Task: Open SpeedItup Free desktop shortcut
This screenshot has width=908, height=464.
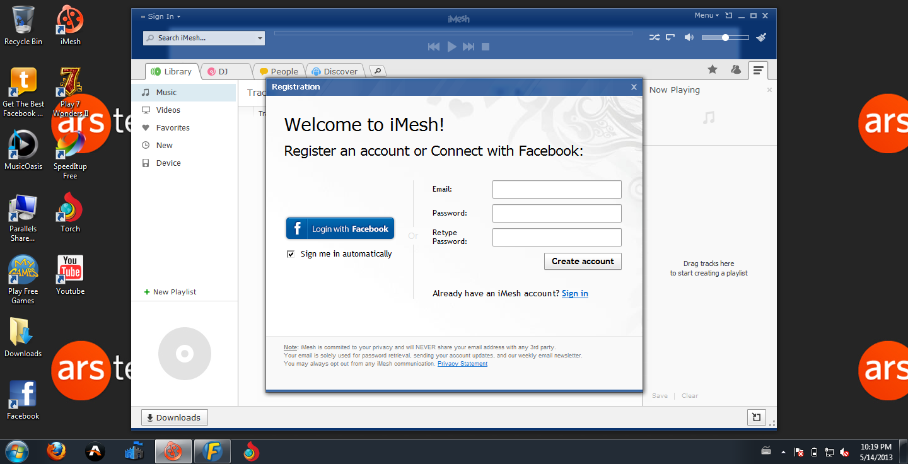Action: point(70,154)
